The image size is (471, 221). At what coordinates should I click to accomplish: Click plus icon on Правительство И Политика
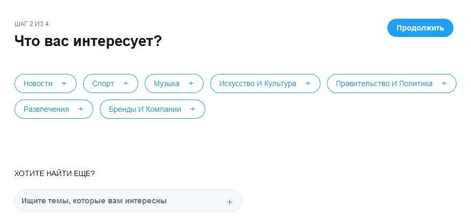[x=444, y=83]
